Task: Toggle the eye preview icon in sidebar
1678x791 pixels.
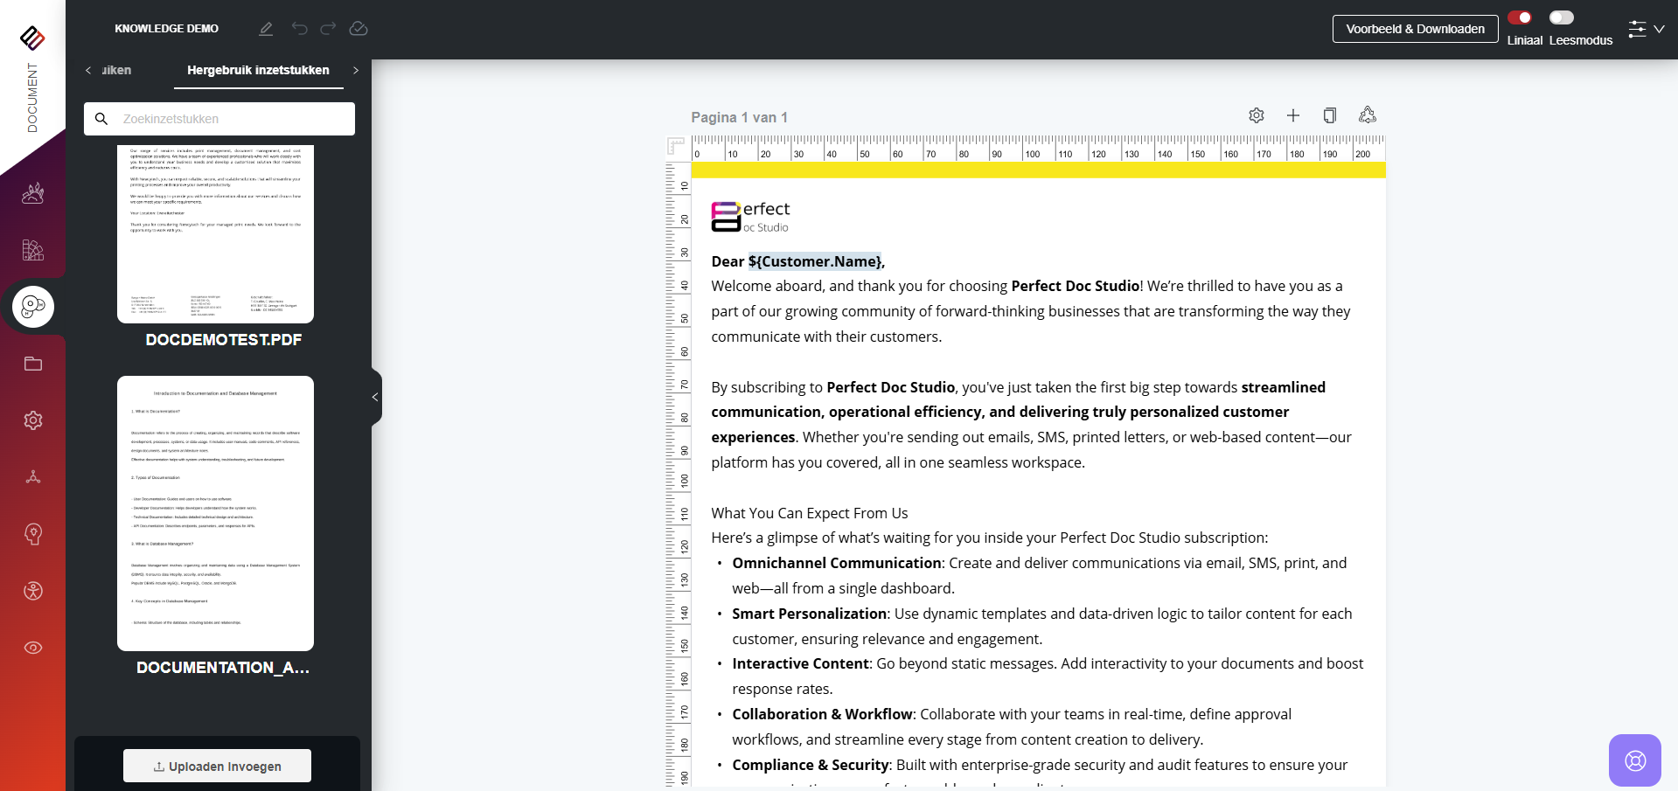Action: 33,648
